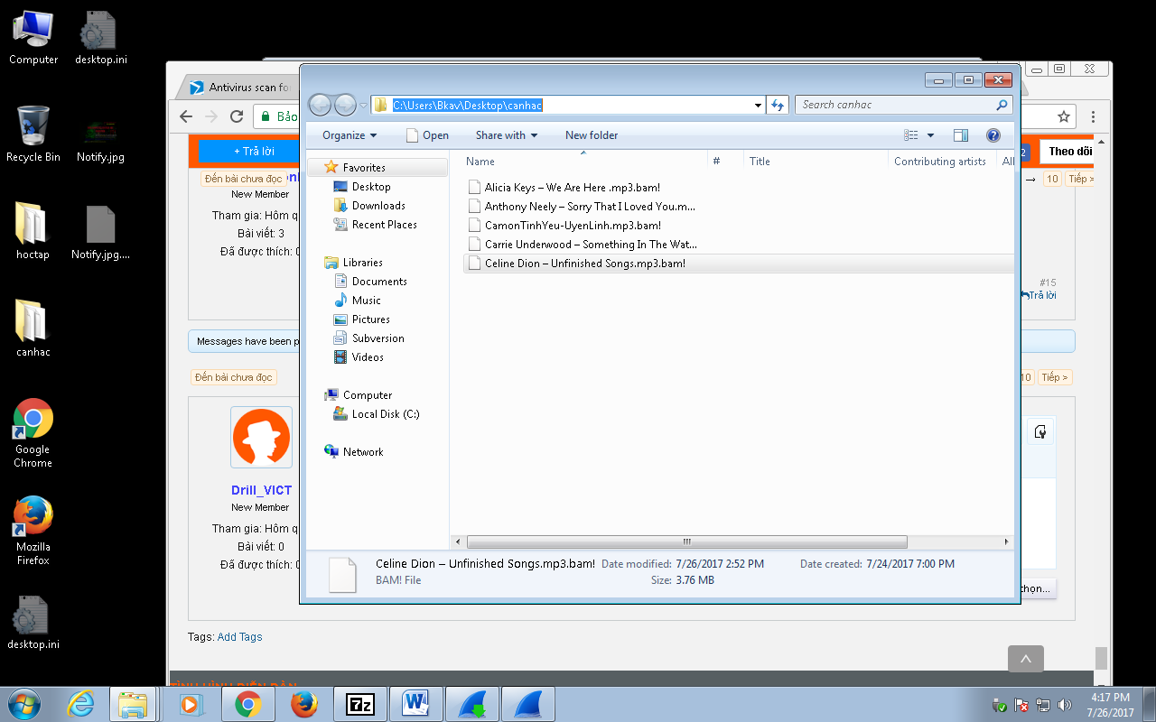Open the canhac folder on desktop

33,329
